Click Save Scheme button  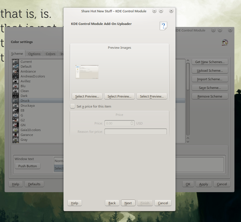pyautogui.click(x=210, y=88)
